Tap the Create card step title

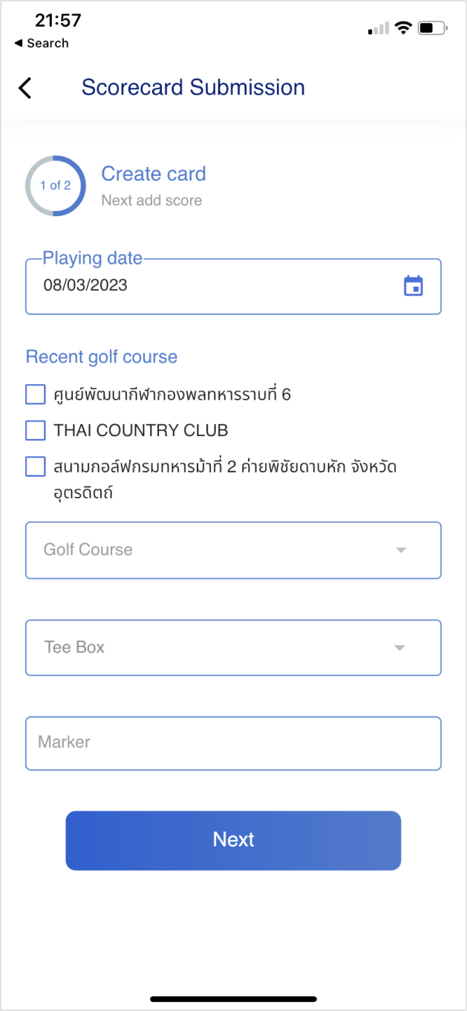pos(154,175)
